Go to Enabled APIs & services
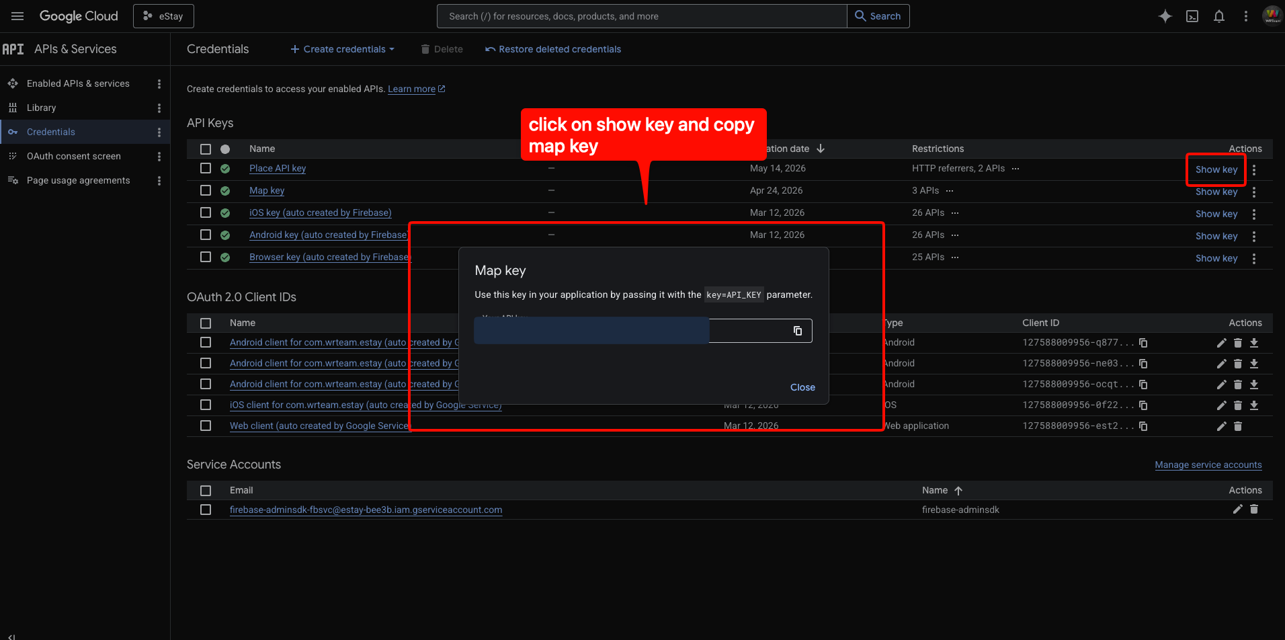Screen dimensions: 1285x640 tap(78, 83)
